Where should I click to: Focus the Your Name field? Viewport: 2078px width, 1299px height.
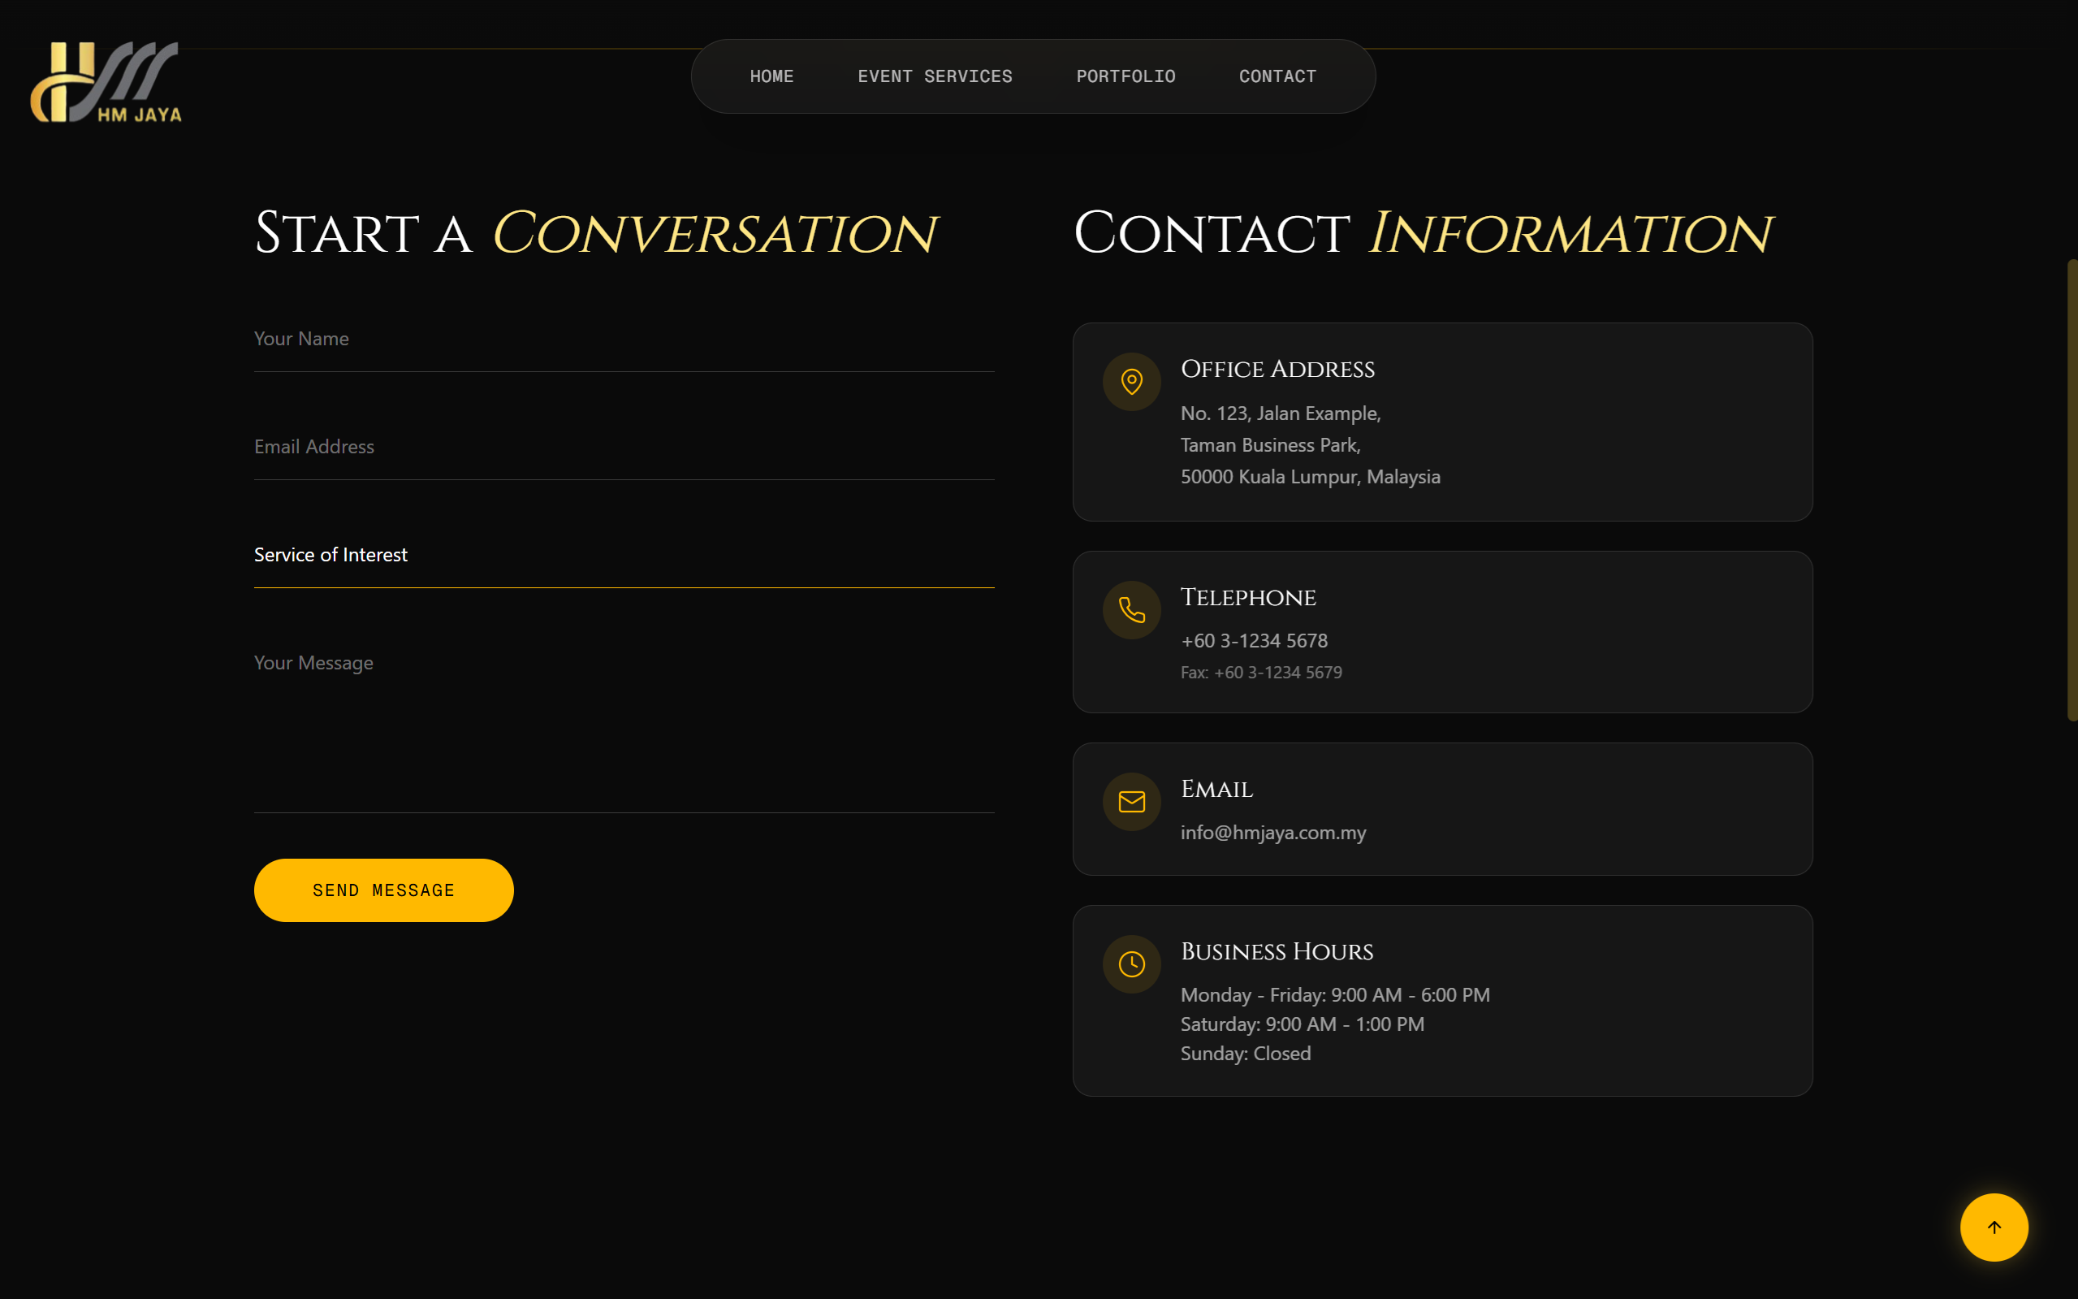point(624,340)
